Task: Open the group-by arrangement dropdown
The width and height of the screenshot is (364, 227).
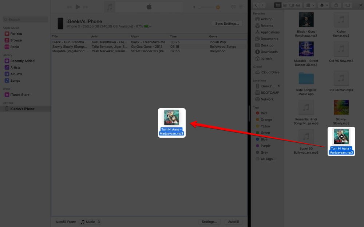Action: click(310, 5)
